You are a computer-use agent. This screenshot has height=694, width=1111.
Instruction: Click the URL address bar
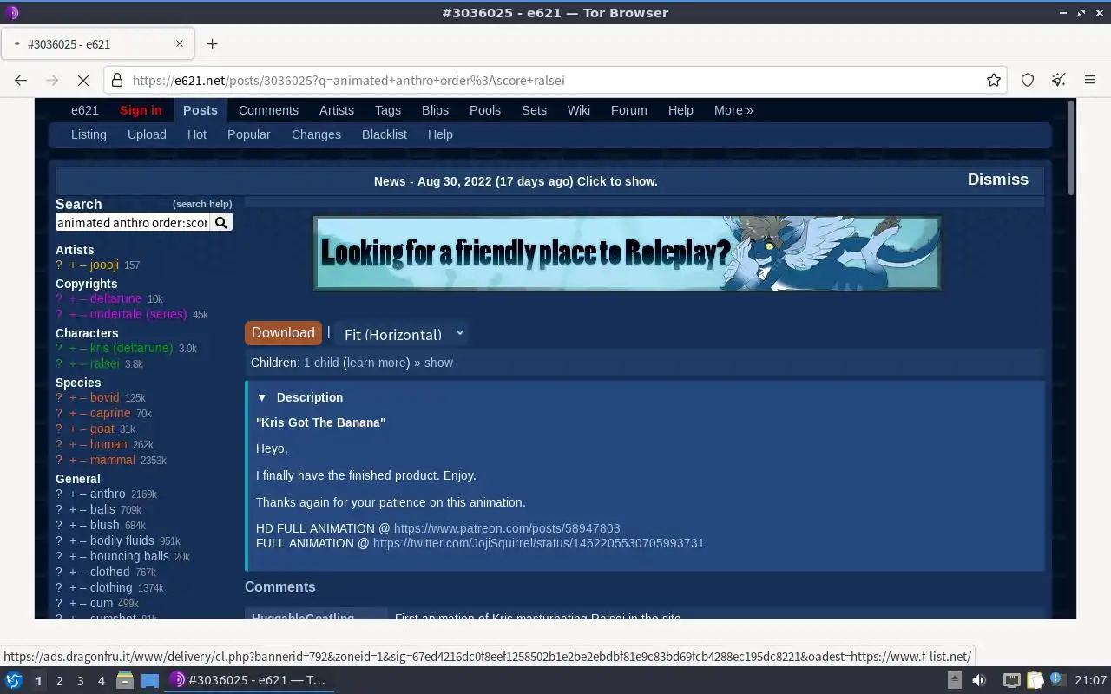coord(555,80)
